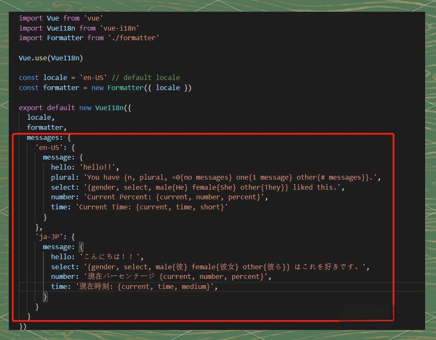Click the 'ja-JP' locale key
The height and width of the screenshot is (340, 436).
48,237
